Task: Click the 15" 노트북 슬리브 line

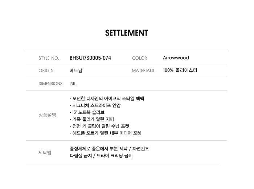Action: 89,112
